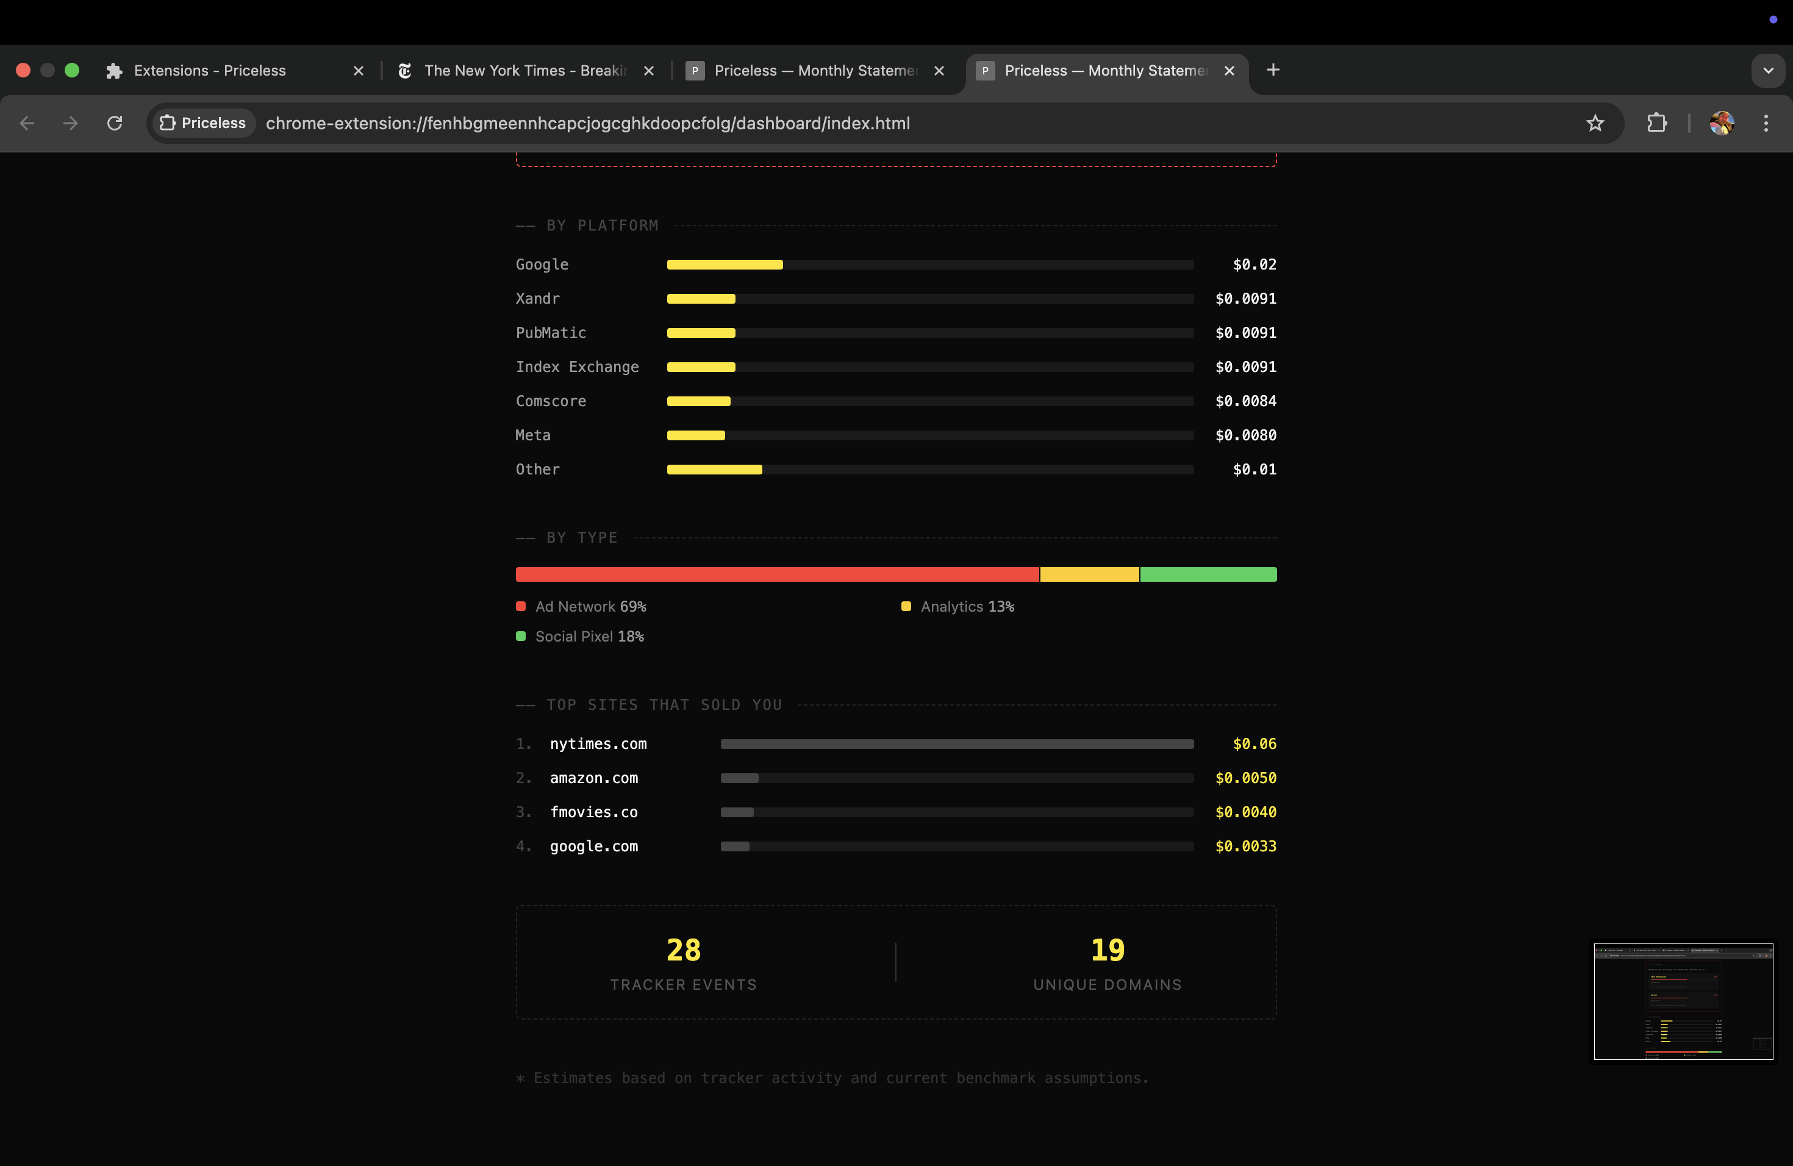The image size is (1793, 1166).
Task: Click the Google platform bar
Action: click(725, 265)
